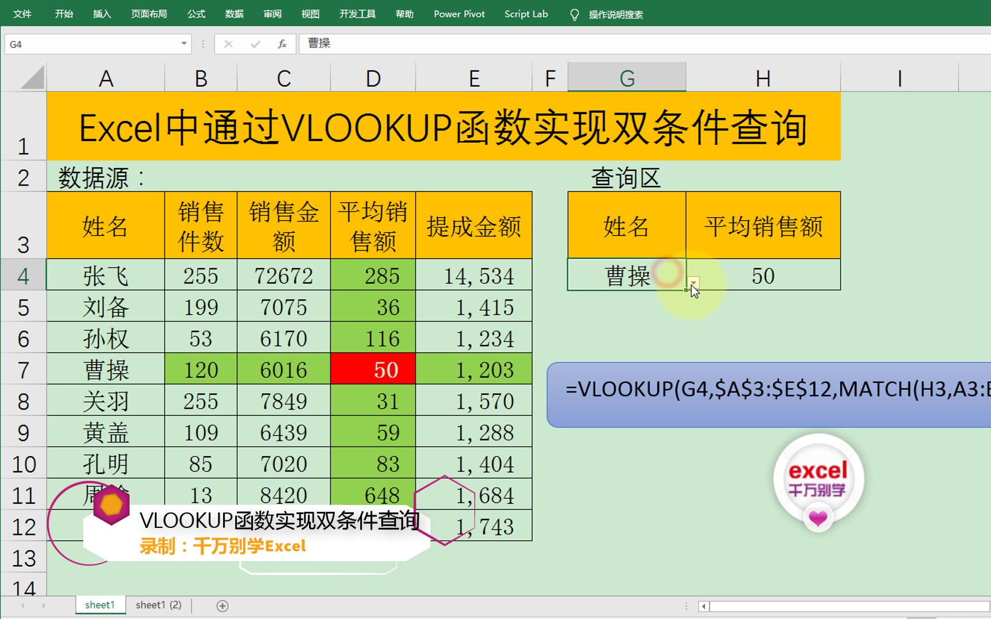The width and height of the screenshot is (991, 619).
Task: Switch to the 开始 ribbon tab
Action: point(64,14)
